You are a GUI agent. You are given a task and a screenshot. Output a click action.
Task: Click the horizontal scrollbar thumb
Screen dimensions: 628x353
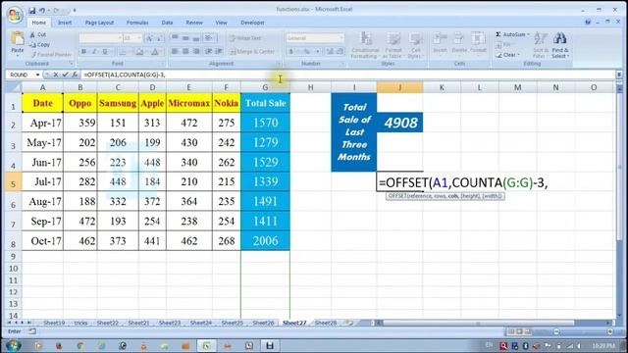click(479, 323)
